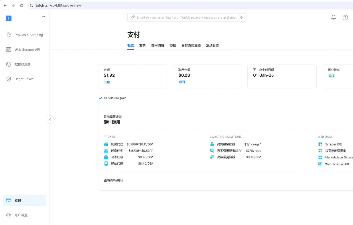
Task: Click the Bright AI ask anything field
Action: [x=187, y=18]
